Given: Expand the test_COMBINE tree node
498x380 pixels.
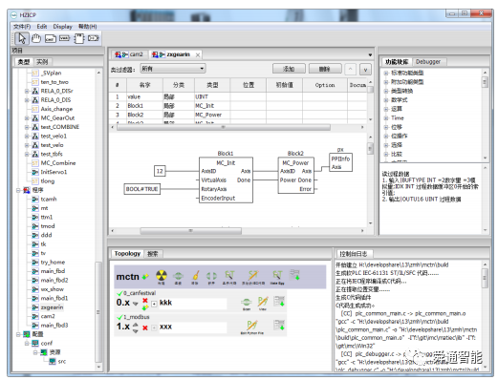Looking at the screenshot, I should click(x=27, y=127).
